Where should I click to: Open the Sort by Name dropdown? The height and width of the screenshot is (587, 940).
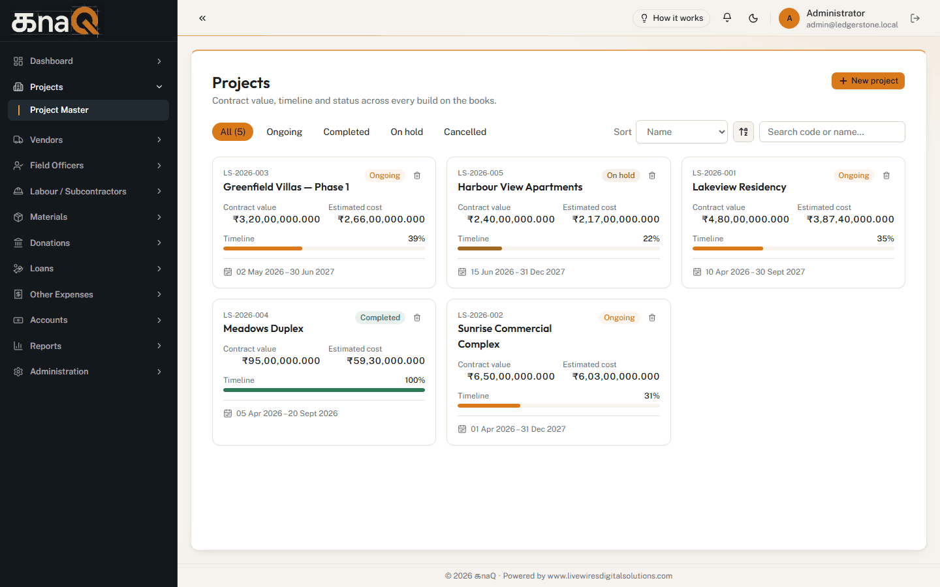click(x=681, y=132)
